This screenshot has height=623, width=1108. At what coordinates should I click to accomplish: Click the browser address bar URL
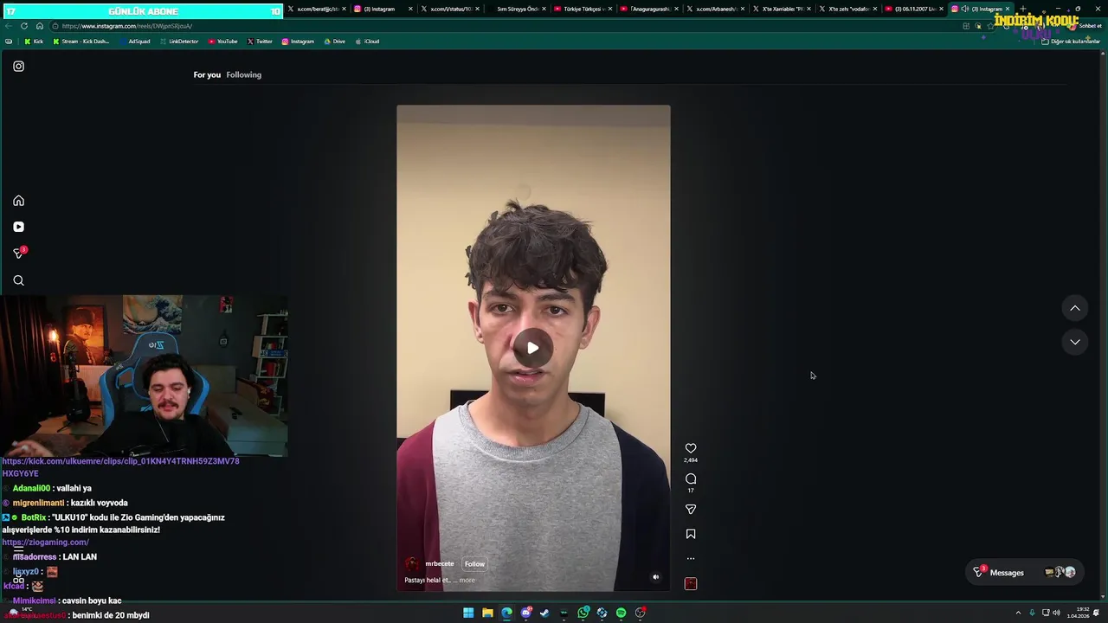pos(126,26)
